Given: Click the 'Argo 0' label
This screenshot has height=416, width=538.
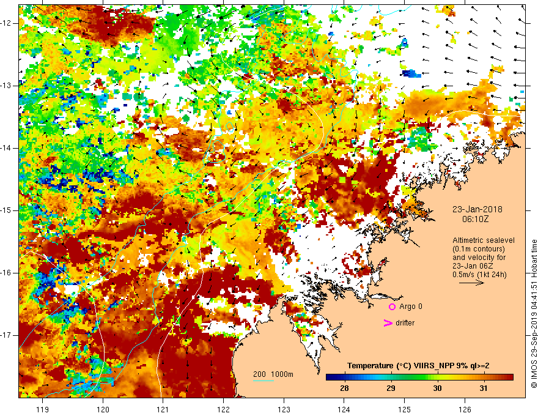Looking at the screenshot, I should click(x=411, y=306).
